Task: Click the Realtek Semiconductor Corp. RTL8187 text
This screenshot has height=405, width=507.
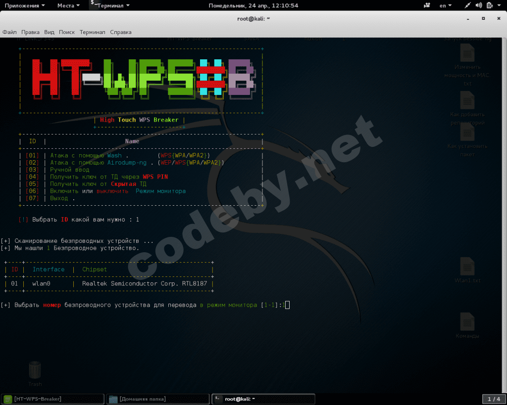Action: [x=145, y=283]
